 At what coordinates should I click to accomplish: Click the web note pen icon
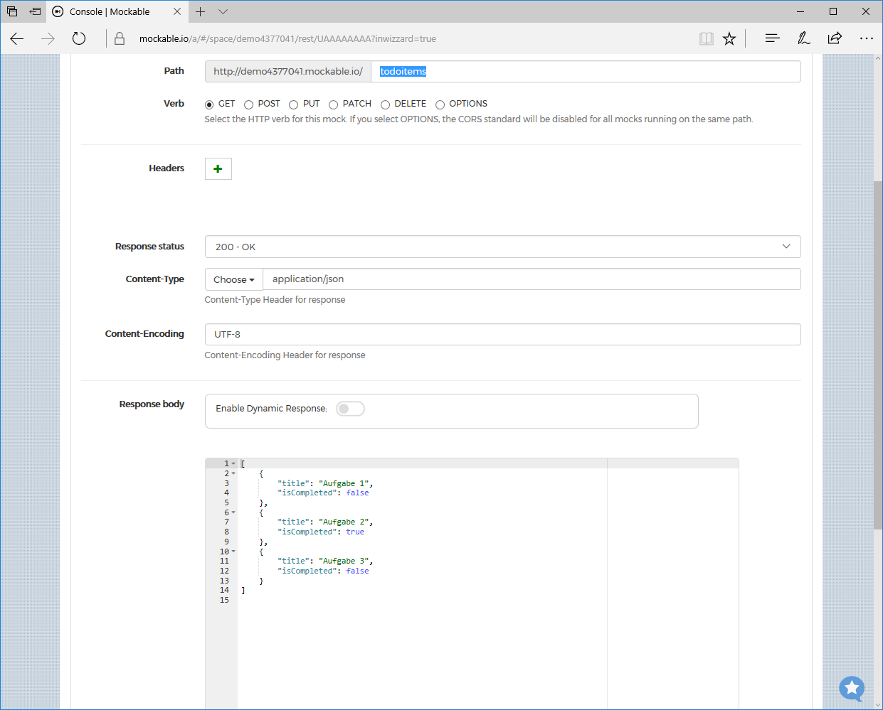coord(803,38)
